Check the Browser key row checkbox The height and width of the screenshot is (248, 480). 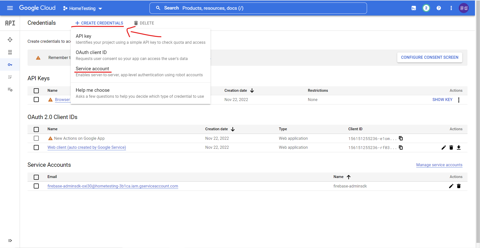[x=36, y=99]
